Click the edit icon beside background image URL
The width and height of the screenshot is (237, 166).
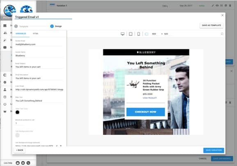[x=57, y=146]
